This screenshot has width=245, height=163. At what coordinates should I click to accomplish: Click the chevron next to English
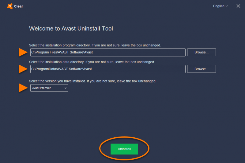pyautogui.click(x=227, y=6)
